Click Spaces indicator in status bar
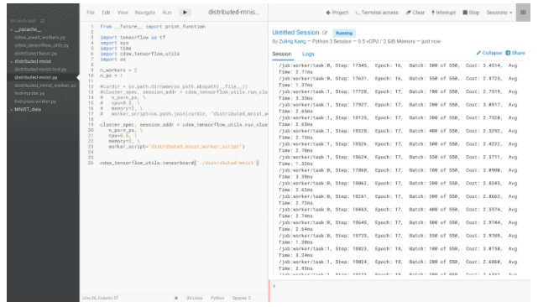The image size is (559, 307). coord(242,298)
